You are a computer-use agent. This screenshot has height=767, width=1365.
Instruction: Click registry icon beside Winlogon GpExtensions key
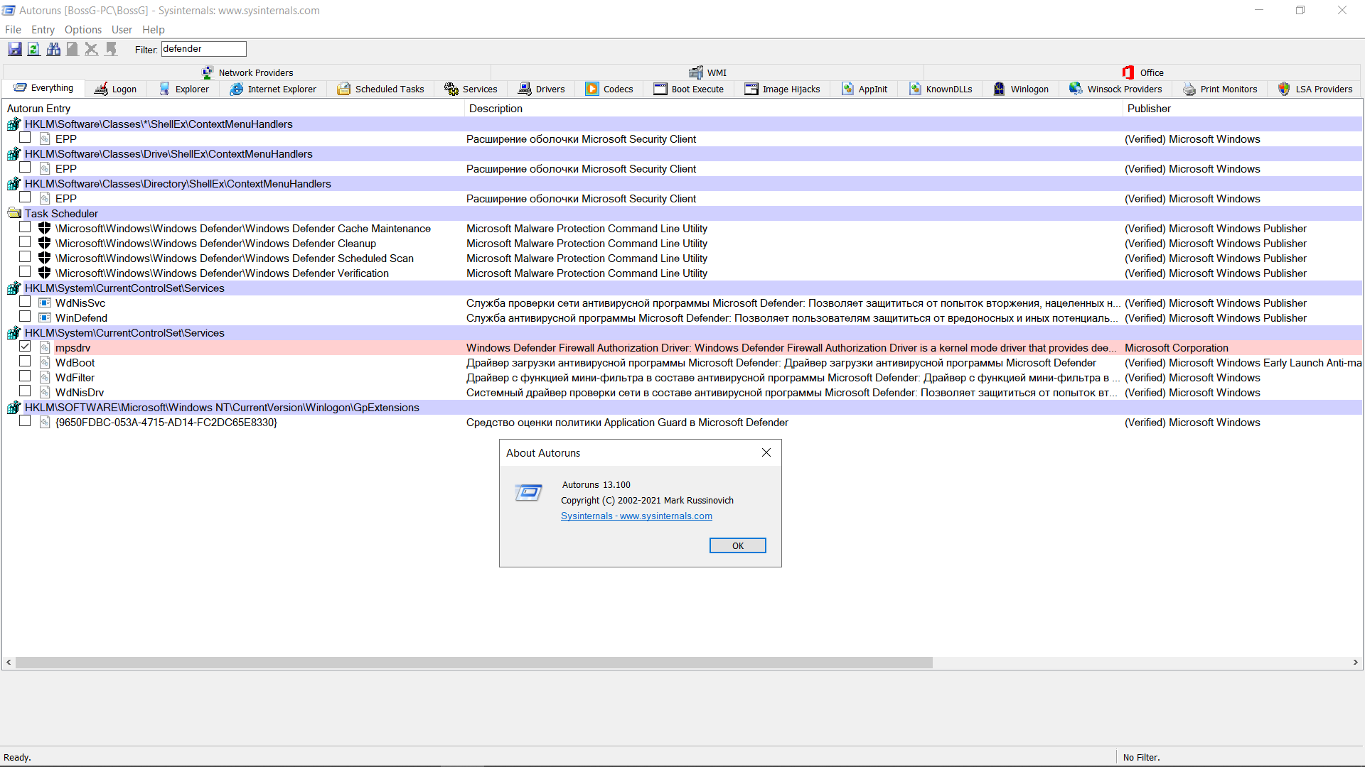pos(14,408)
